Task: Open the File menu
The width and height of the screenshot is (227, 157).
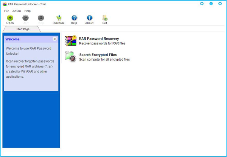Action: pyautogui.click(x=6, y=11)
